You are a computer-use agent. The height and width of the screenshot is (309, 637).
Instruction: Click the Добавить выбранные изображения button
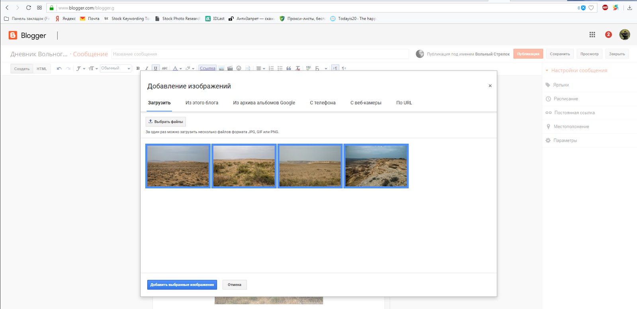182,285
